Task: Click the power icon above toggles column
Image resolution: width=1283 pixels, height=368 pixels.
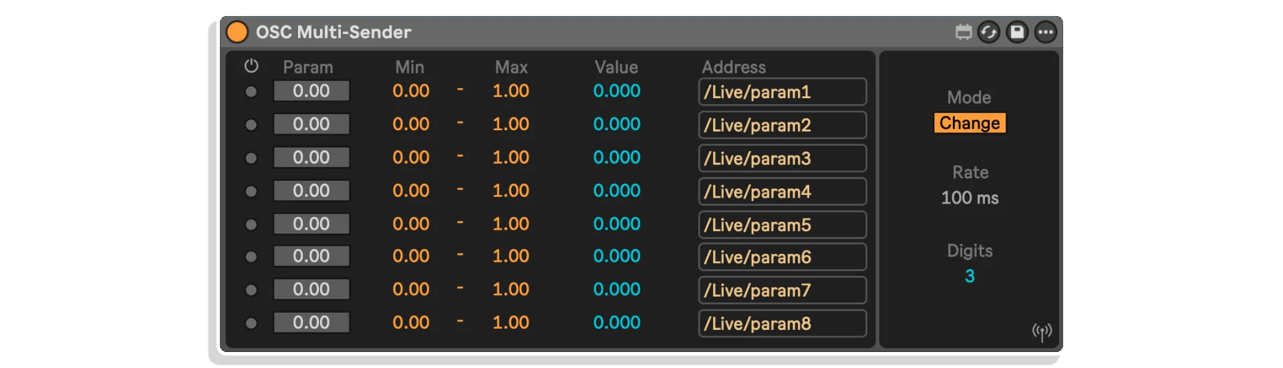Action: 251,65
